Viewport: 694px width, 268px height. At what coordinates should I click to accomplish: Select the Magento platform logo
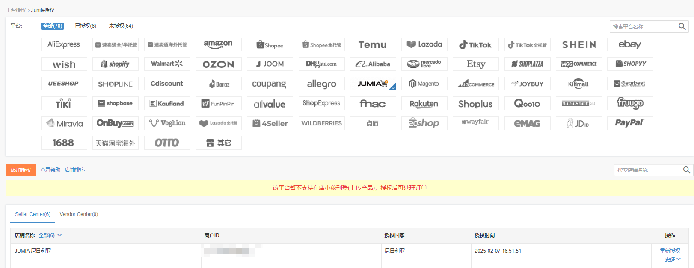(424, 84)
